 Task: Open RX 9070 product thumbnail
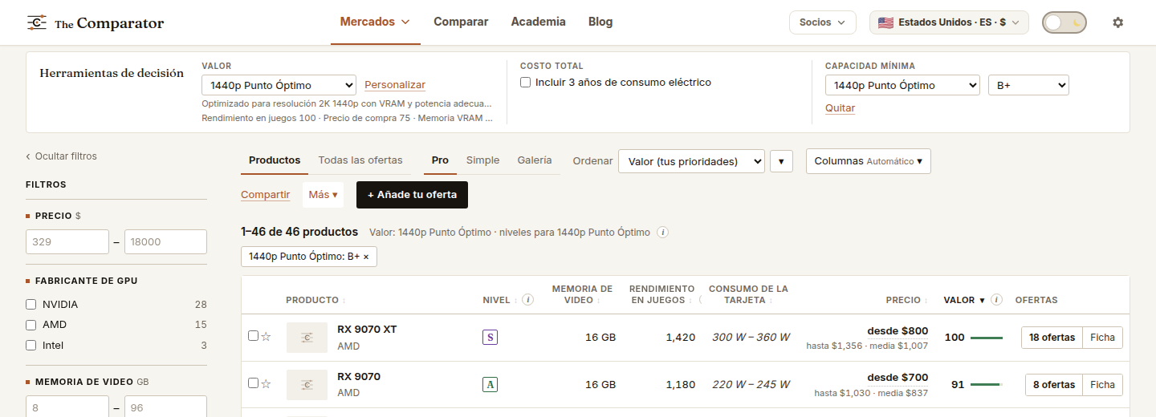pyautogui.click(x=307, y=385)
